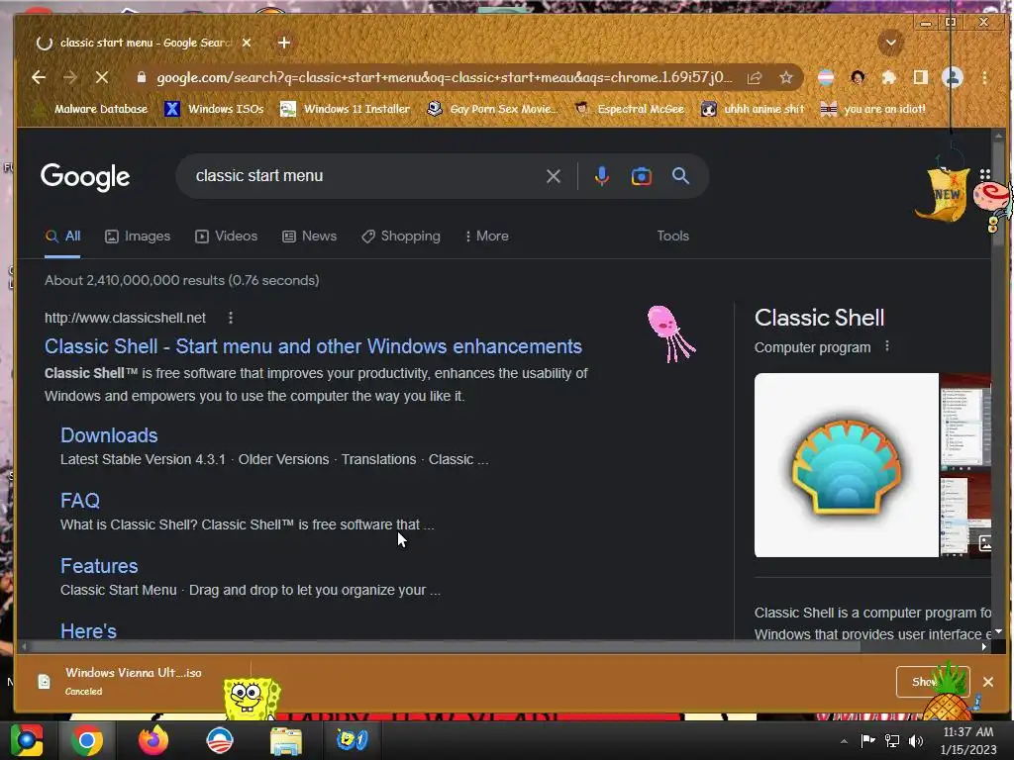This screenshot has height=760, width=1014.
Task: Open three-dot menu beside 'Computer program'
Action: point(886,346)
